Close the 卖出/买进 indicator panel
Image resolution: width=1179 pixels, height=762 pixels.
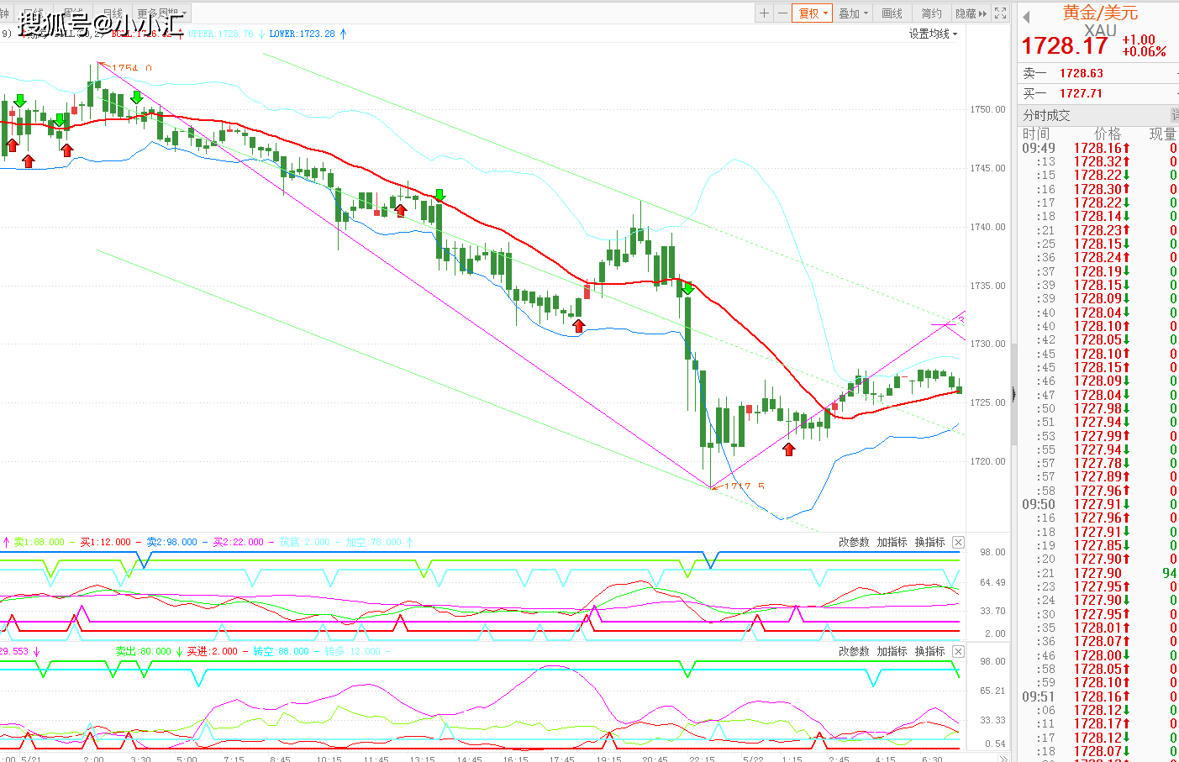click(x=958, y=651)
